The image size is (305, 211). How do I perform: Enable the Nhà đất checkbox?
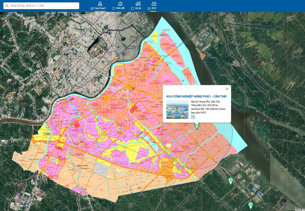[114, 9]
